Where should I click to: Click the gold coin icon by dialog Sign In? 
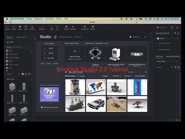[131, 37]
